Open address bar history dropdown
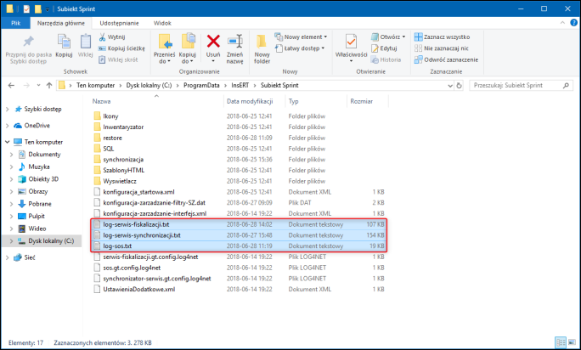Screen dimensions: 581x350 [450, 86]
